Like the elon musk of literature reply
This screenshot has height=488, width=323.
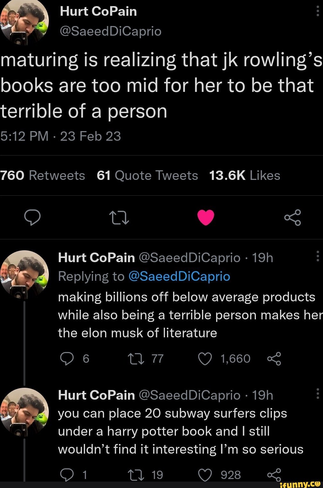[205, 359]
